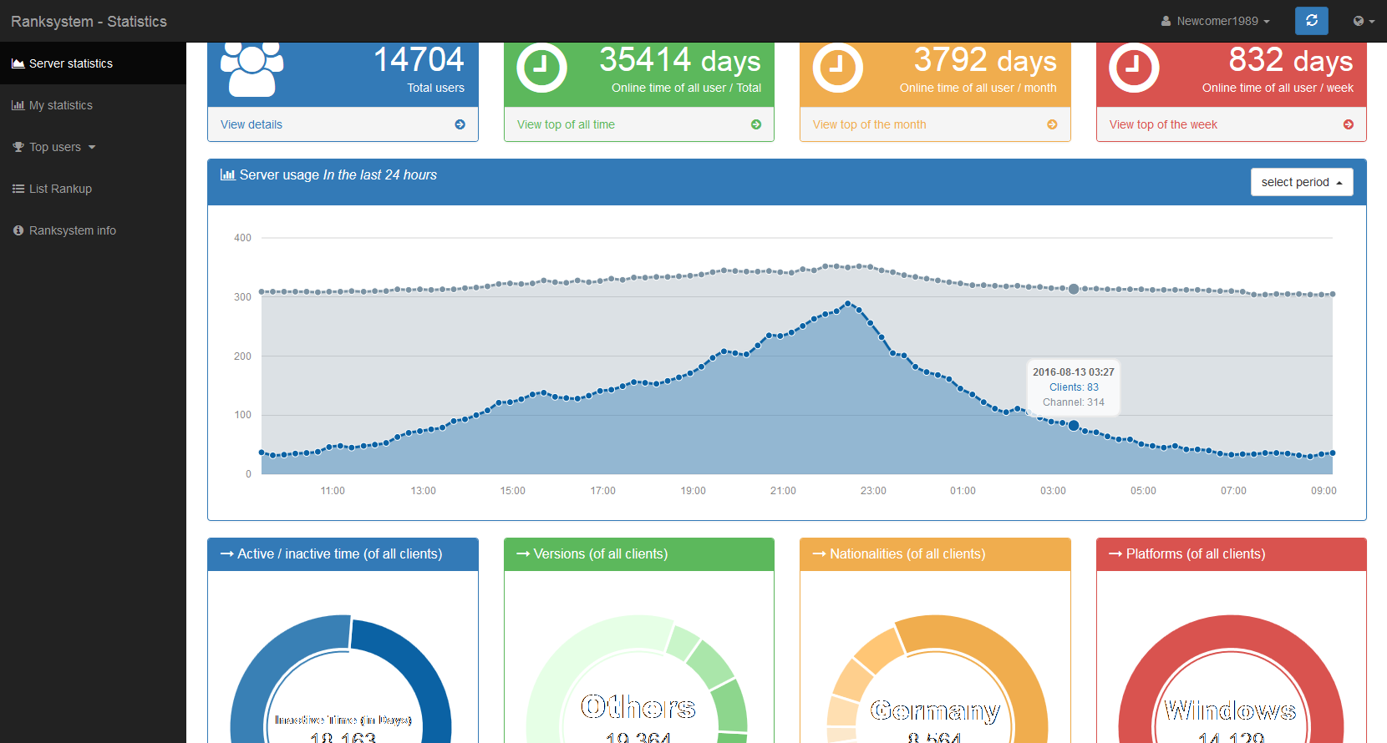Click the 14704 Total users count
The width and height of the screenshot is (1387, 743).
419,60
